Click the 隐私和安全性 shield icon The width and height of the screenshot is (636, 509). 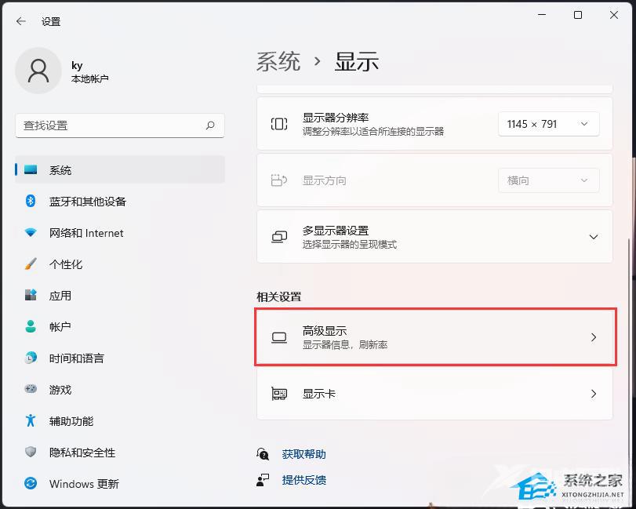pyautogui.click(x=31, y=452)
